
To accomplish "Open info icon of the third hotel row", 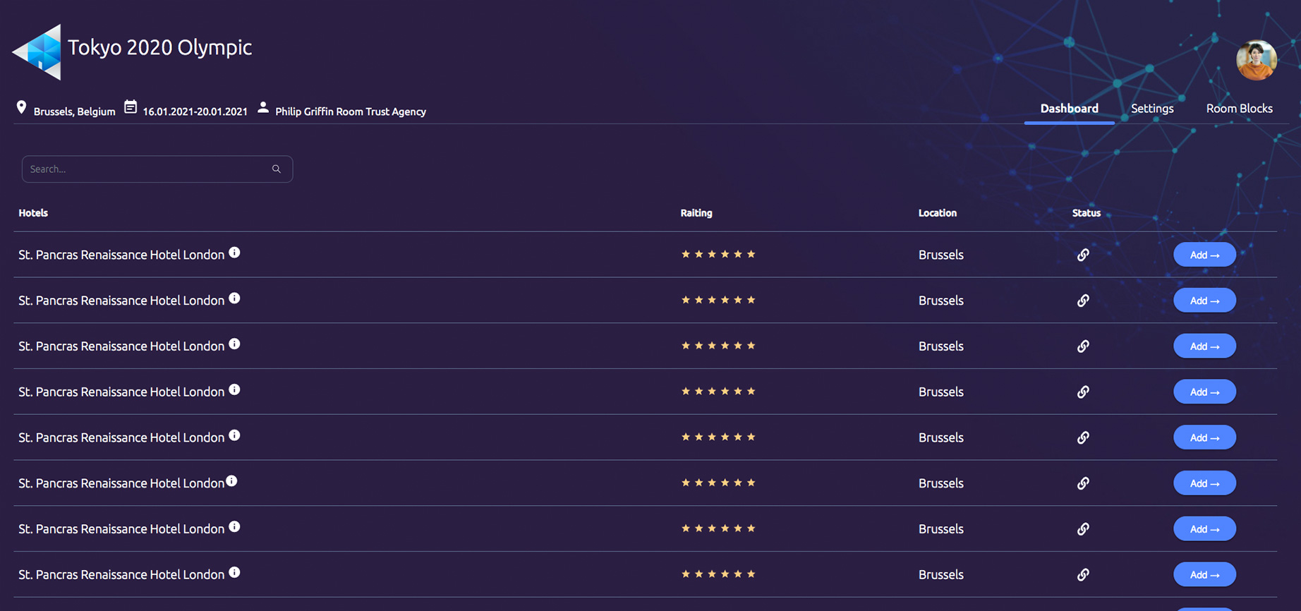I will [x=234, y=344].
